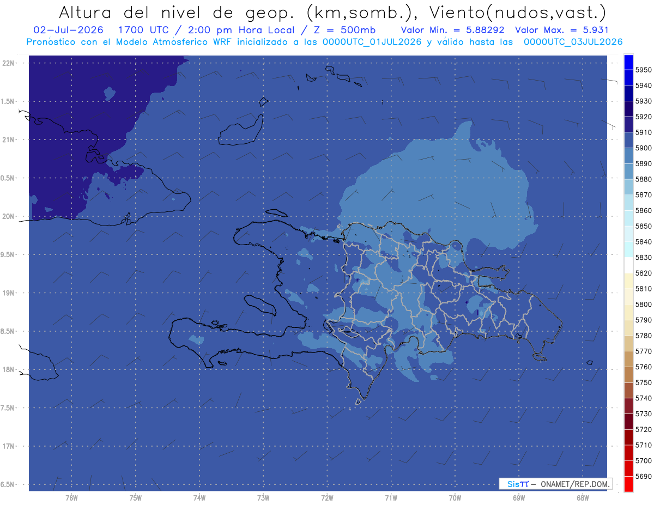Click the 5880 color scale label

click(643, 179)
